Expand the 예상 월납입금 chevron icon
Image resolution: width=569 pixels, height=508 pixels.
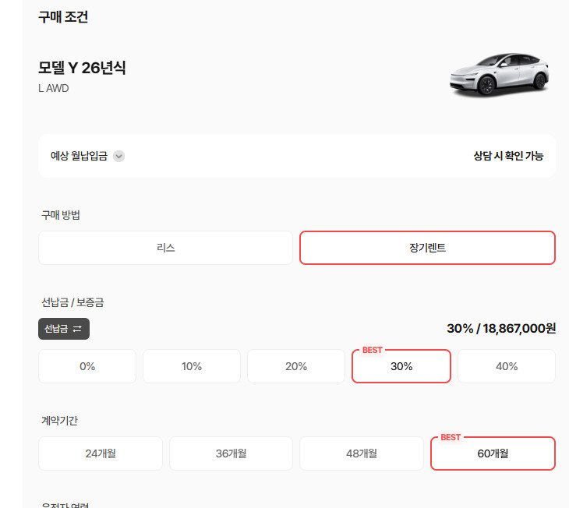point(118,156)
